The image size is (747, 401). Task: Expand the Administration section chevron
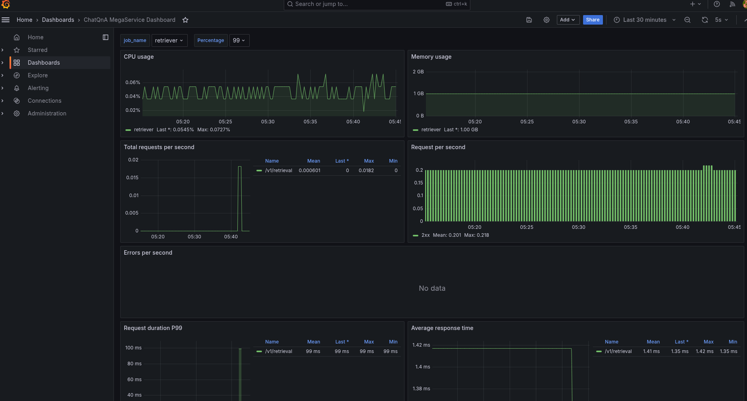coord(3,113)
